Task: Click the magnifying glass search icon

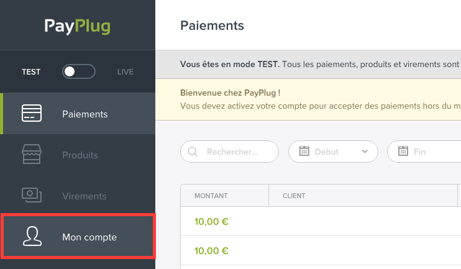Action: 193,152
